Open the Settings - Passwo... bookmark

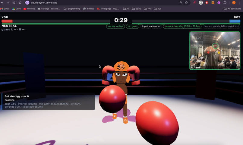click(49, 9)
